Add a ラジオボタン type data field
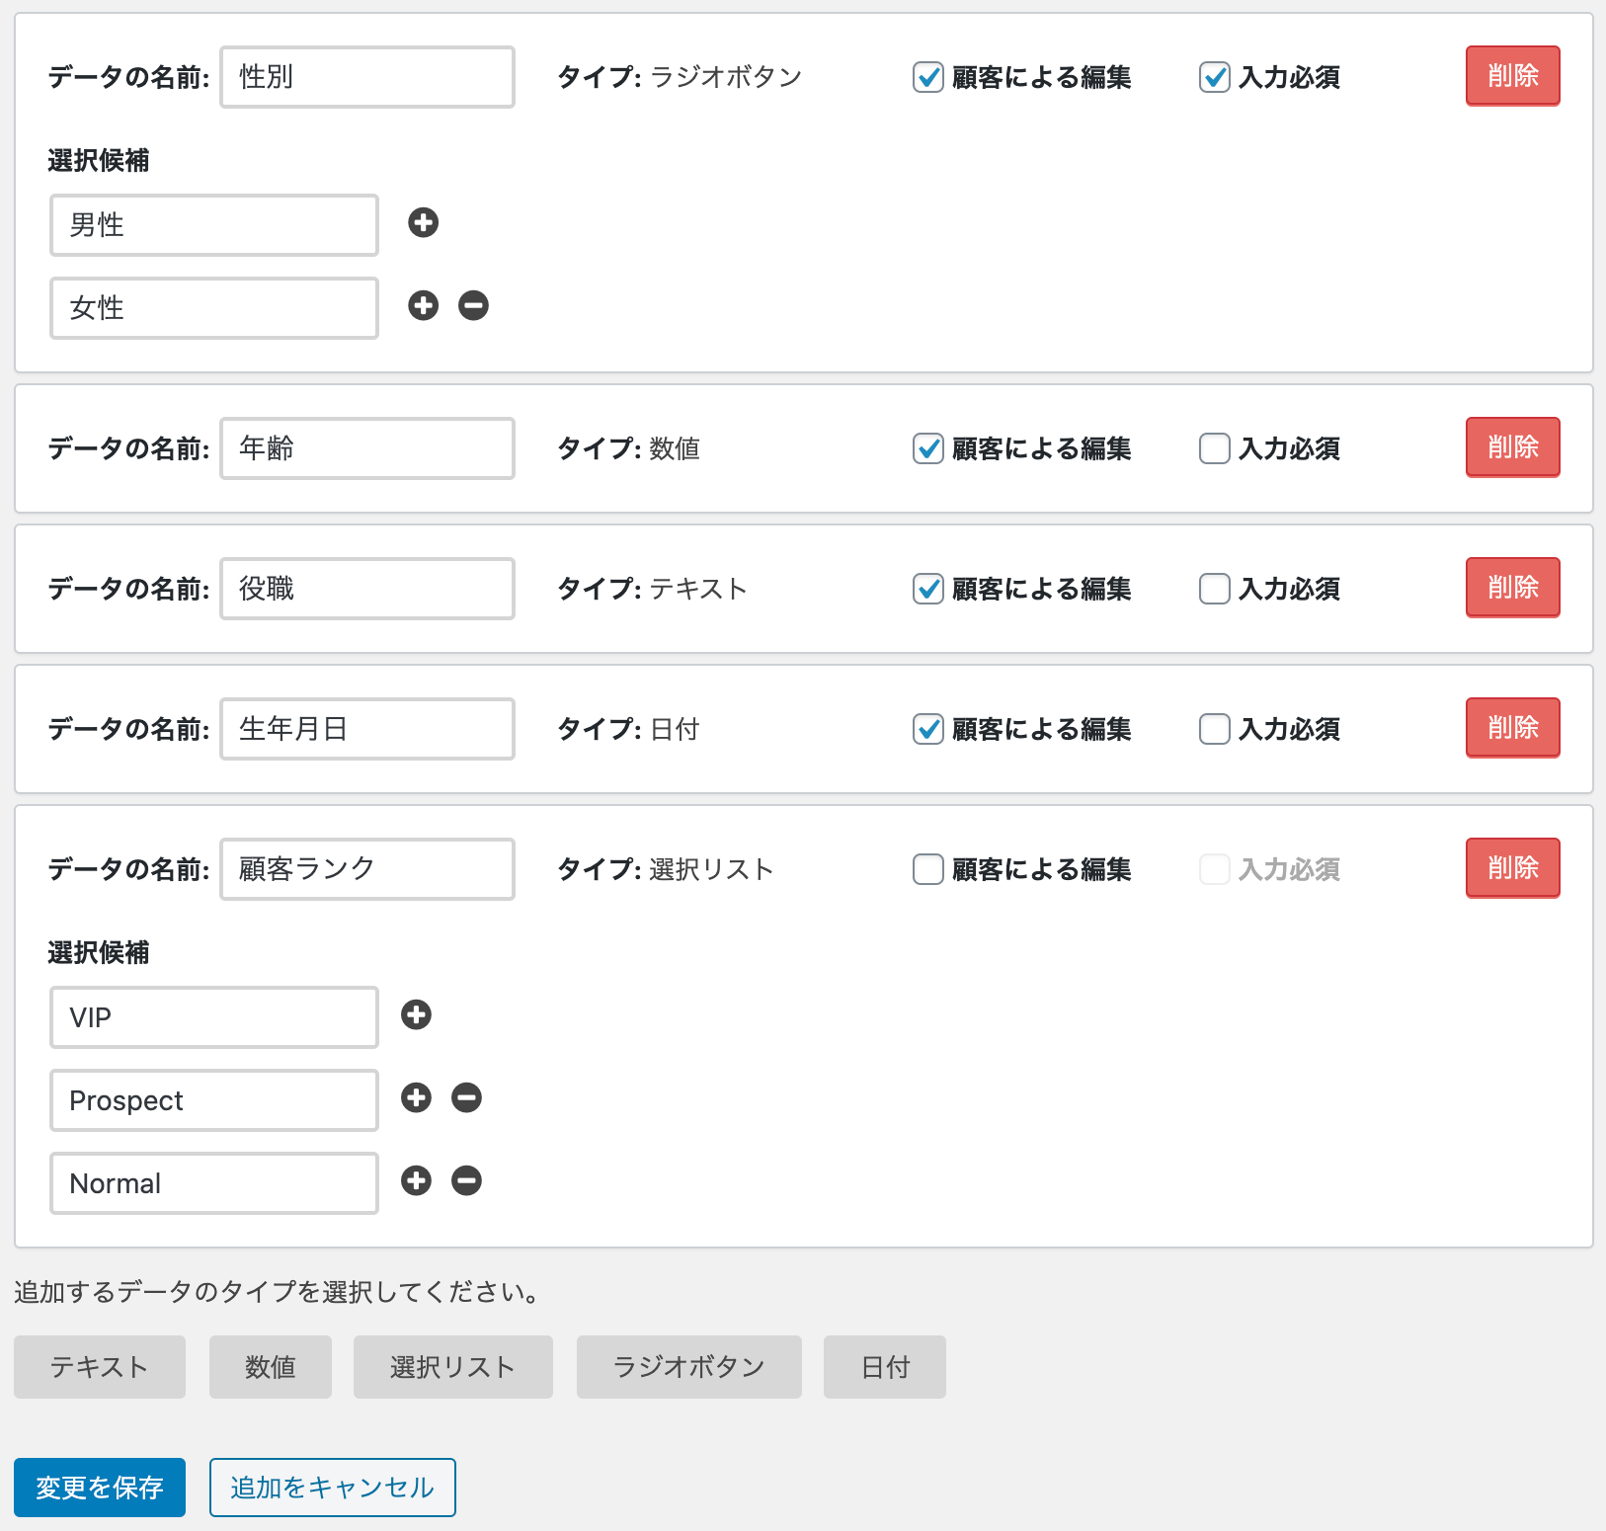 point(688,1367)
